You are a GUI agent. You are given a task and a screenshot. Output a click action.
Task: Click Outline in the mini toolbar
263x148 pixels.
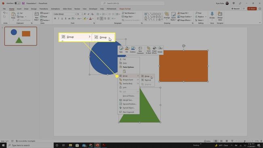pos(133,50)
